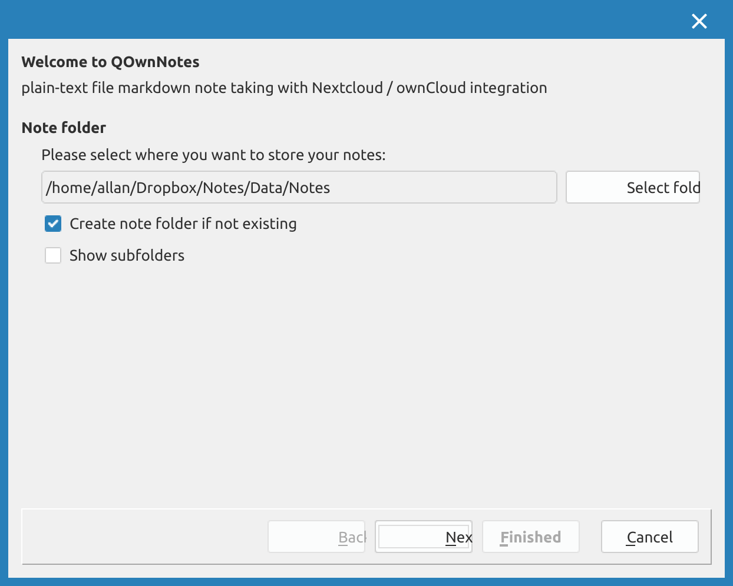733x586 pixels.
Task: Dismiss the wizard via Cancel
Action: coord(649,537)
